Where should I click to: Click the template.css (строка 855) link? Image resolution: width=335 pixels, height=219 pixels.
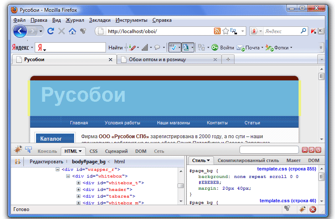point(286,169)
